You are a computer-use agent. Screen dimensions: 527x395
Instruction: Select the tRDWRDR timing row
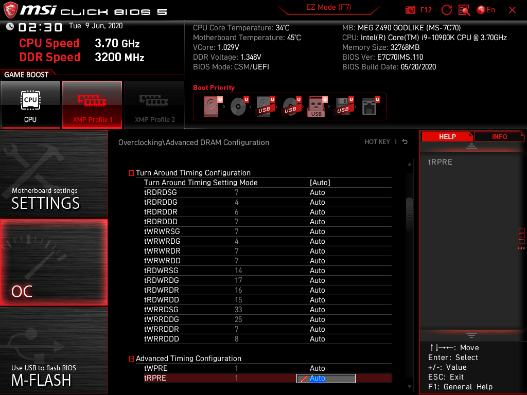[268, 290]
